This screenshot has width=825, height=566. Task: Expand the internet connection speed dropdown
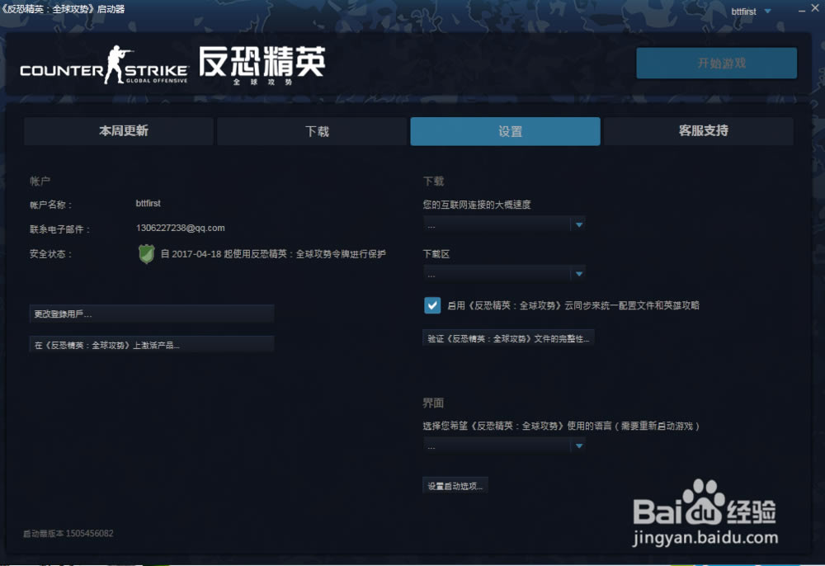coord(504,224)
